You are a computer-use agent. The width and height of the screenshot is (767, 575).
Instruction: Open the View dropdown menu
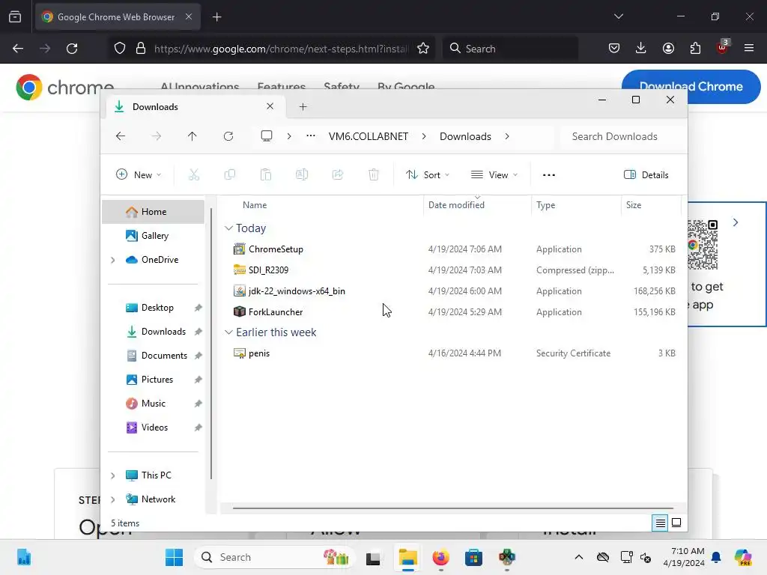[x=494, y=174]
